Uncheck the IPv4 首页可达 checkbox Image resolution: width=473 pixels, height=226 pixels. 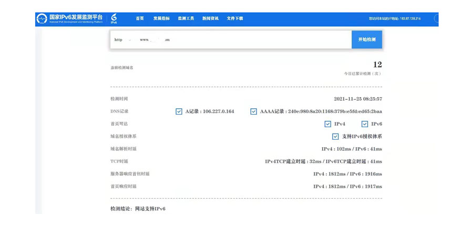pos(328,124)
